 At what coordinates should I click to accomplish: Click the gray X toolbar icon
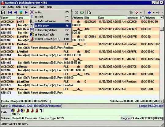pyautogui.click(x=77, y=13)
